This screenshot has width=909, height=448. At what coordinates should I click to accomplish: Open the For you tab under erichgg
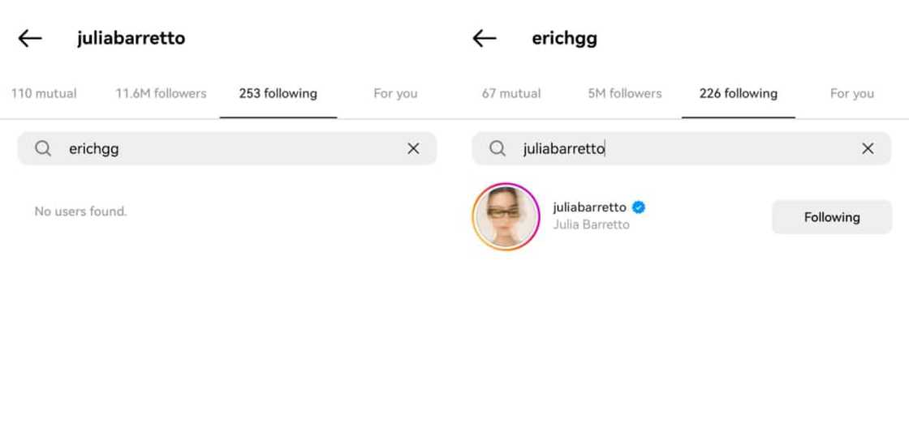click(x=852, y=93)
